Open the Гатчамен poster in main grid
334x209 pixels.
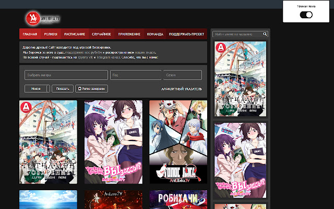point(49,142)
